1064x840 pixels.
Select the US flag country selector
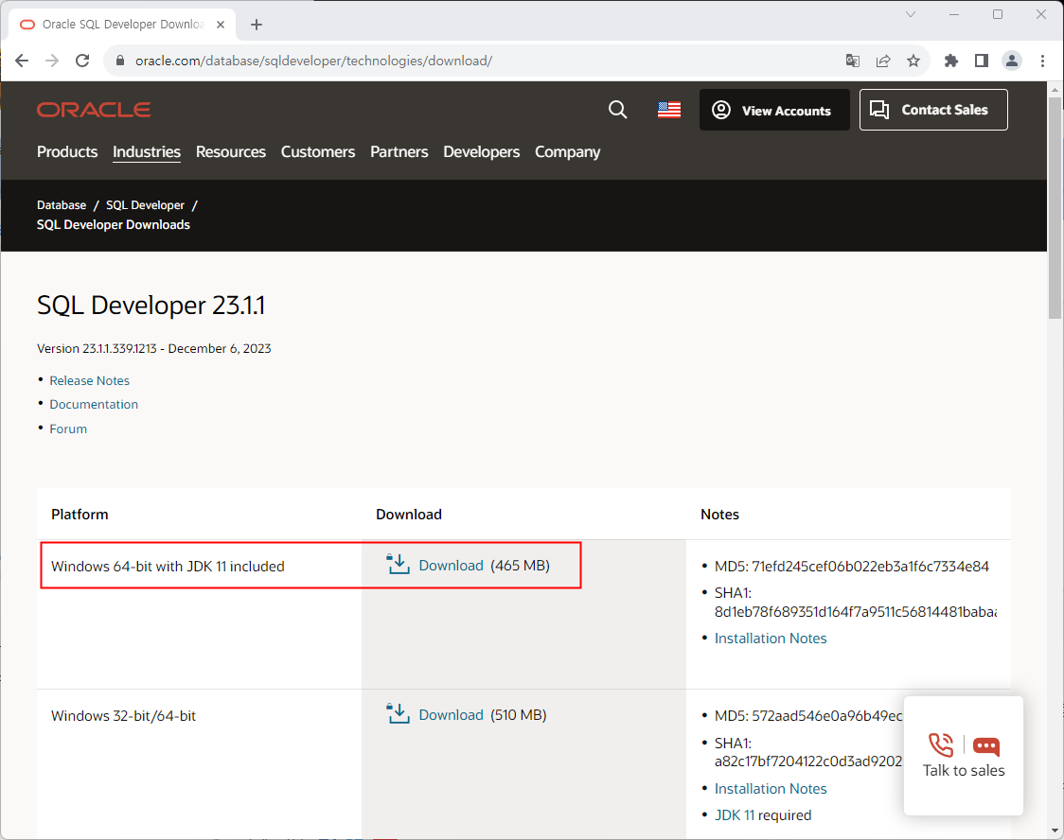click(669, 110)
